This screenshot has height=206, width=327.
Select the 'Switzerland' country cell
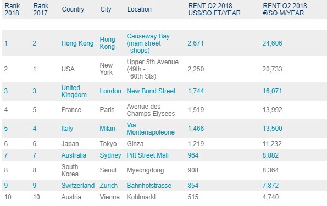tap(78, 186)
